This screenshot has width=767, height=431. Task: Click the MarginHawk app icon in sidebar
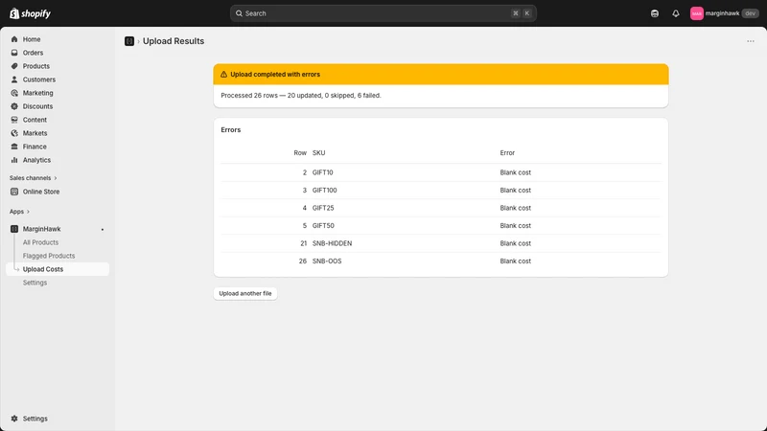coord(14,229)
